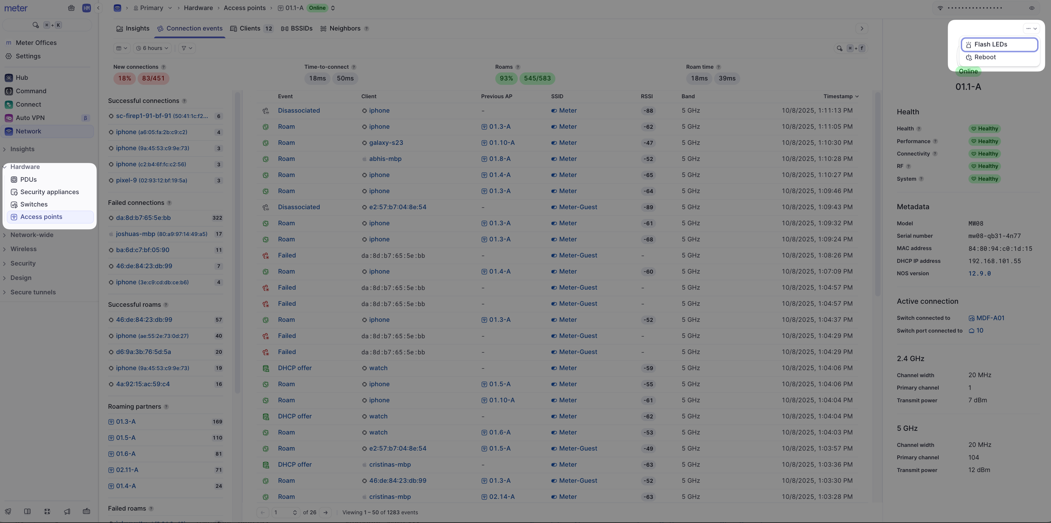The width and height of the screenshot is (1051, 523).
Task: Go to the next events page with the arrow
Action: click(x=325, y=512)
